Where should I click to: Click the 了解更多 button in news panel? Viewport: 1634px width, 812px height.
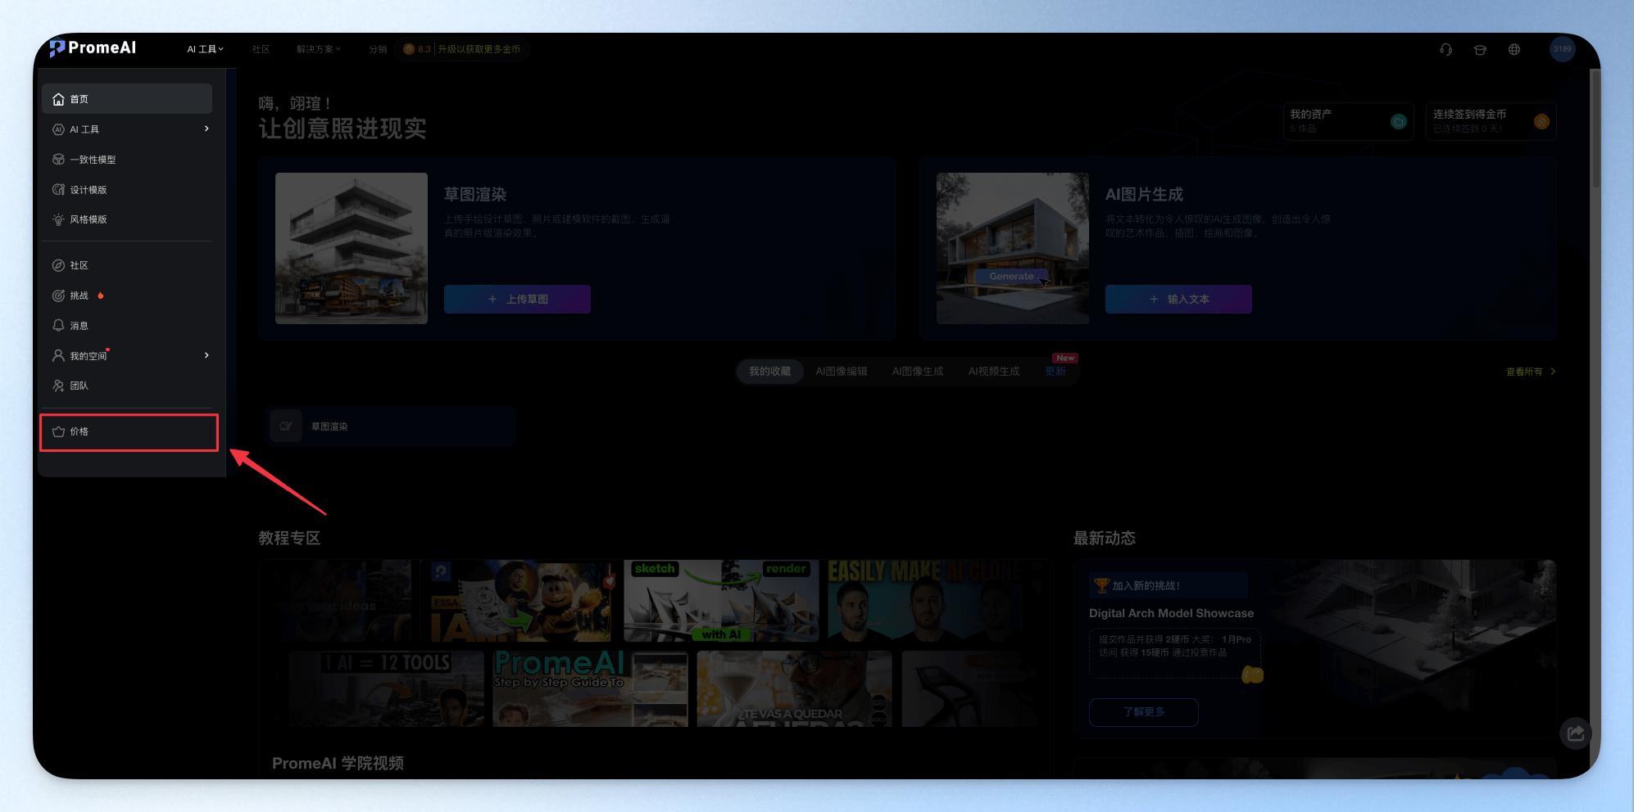click(1143, 712)
